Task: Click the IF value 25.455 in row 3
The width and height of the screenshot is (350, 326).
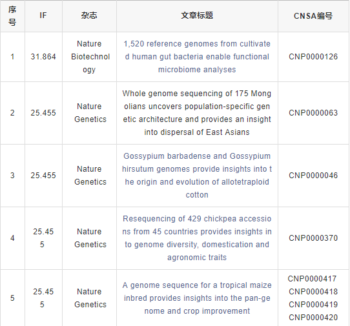Action: [x=43, y=176]
